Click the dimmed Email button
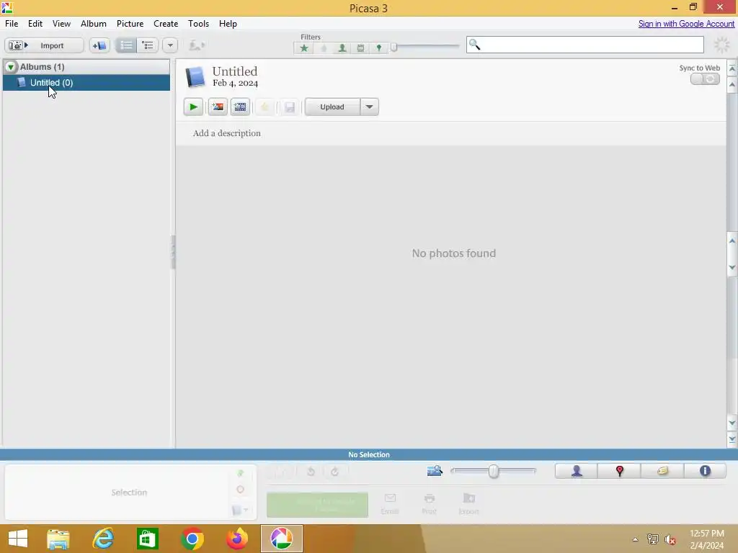 [x=390, y=503]
